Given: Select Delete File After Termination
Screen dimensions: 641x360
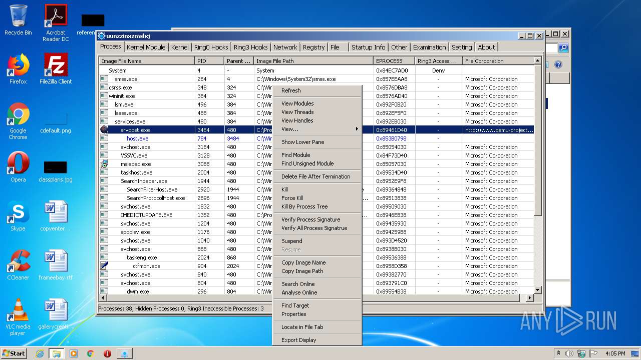Looking at the screenshot, I should point(317,176).
